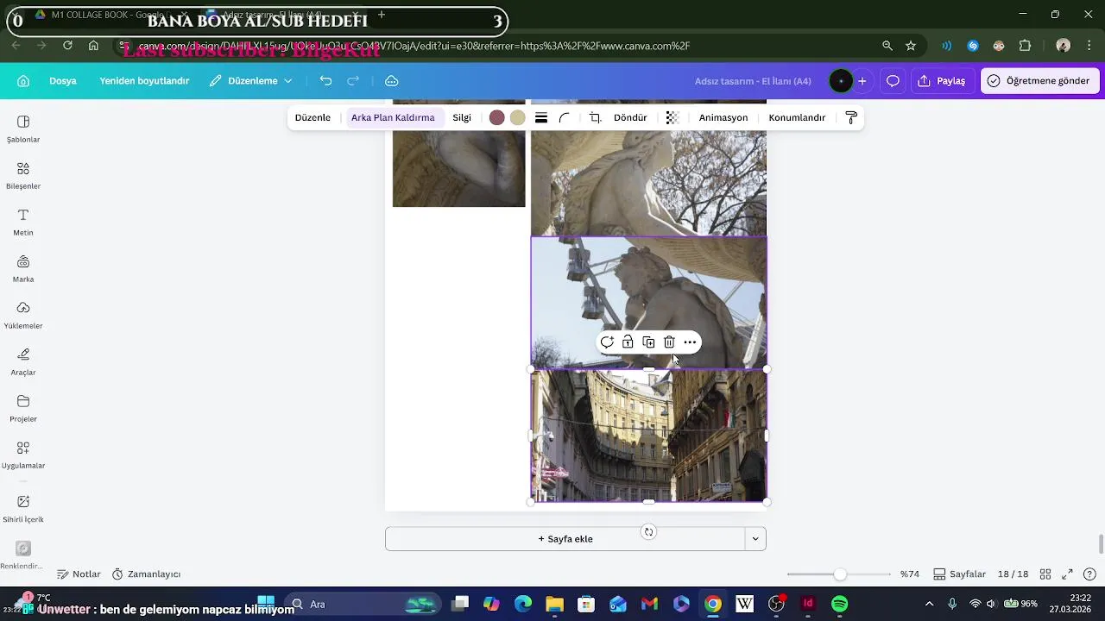Open the Notlar notes panel
The image size is (1105, 621).
click(79, 574)
